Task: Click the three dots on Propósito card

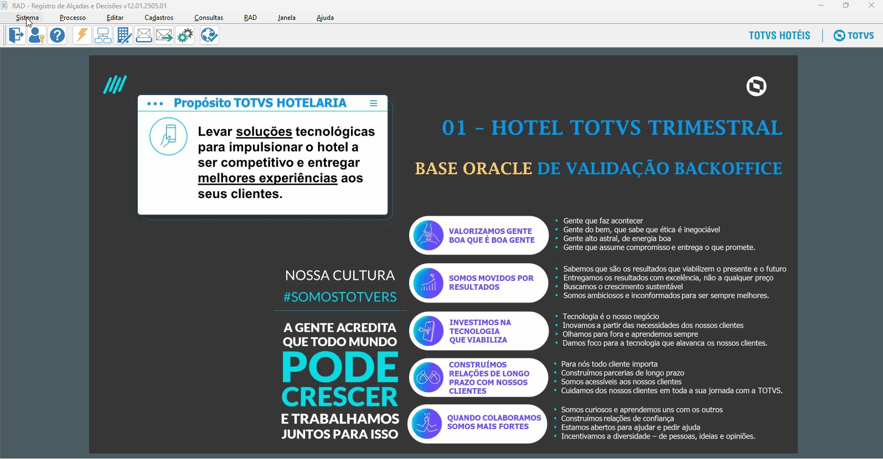Action: click(x=155, y=104)
